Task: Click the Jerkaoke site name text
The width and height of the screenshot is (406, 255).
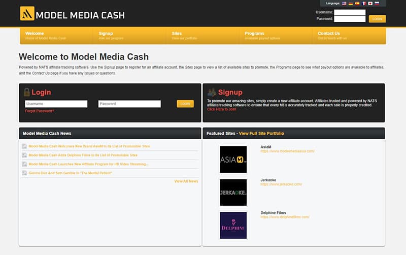Action: (268, 180)
